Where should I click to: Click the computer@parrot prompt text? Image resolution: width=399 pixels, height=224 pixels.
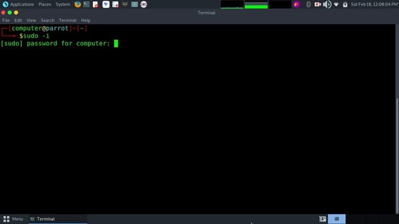40,28
